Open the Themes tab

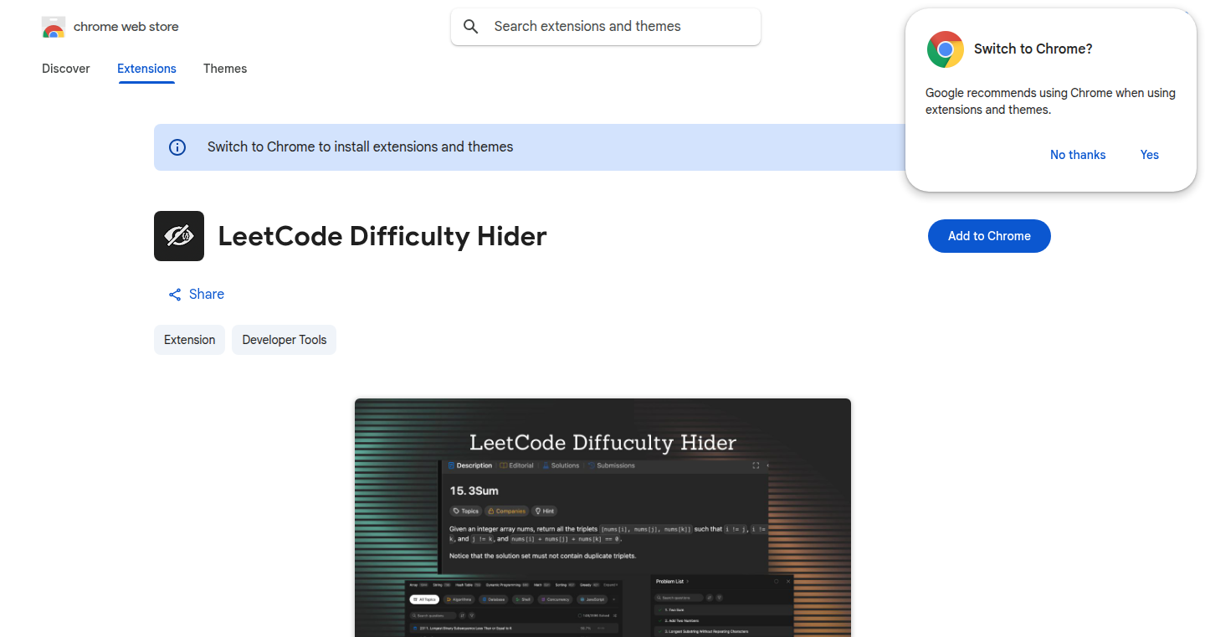click(225, 69)
